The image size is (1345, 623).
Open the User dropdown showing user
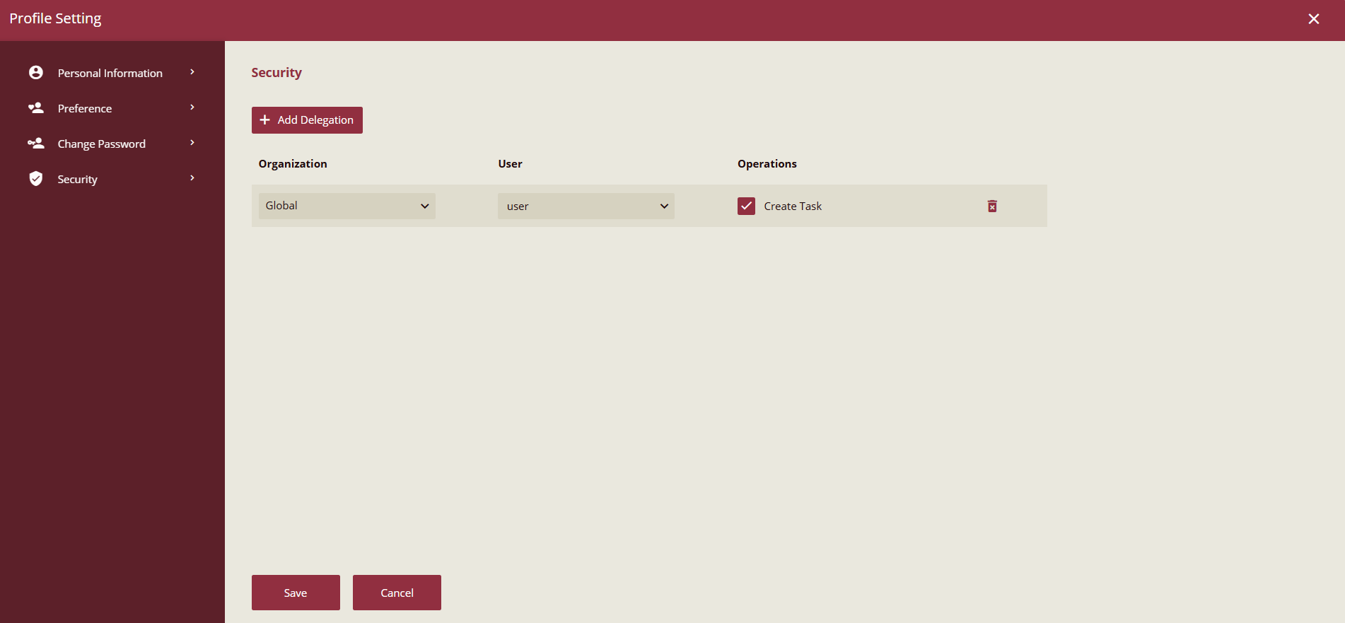coord(586,206)
